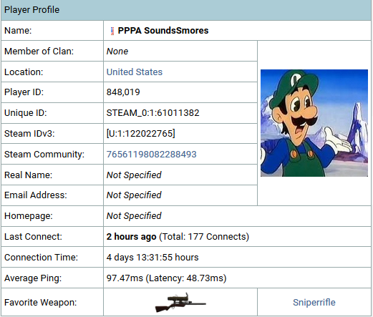Select the player name PPPA SoundsSmores
This screenshot has height=317, width=373.
click(x=163, y=31)
